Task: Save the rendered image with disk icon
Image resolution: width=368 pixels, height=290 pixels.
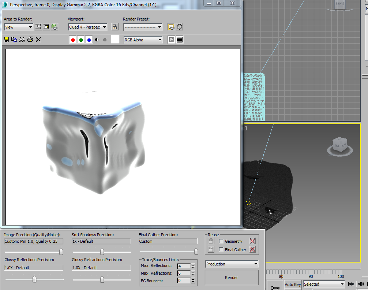Action: pos(6,40)
